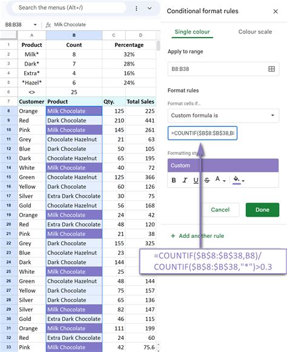The height and width of the screenshot is (352, 287).
Task: Close the Conditional format rules panel
Action: [x=275, y=11]
